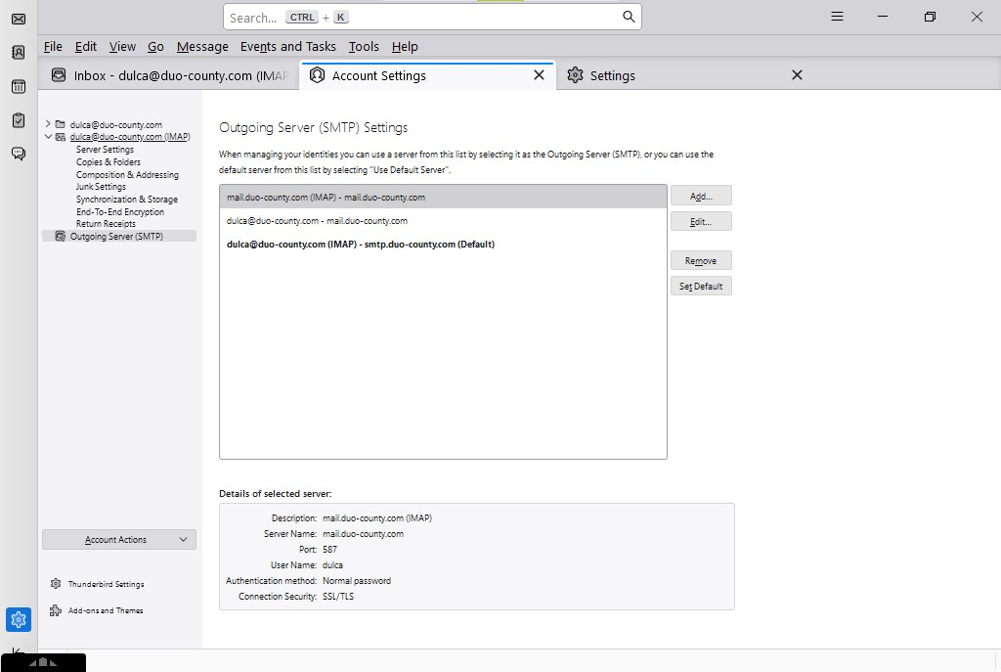Viewport: 1001px width, 672px height.
Task: Close the Account Settings tab
Action: click(539, 75)
